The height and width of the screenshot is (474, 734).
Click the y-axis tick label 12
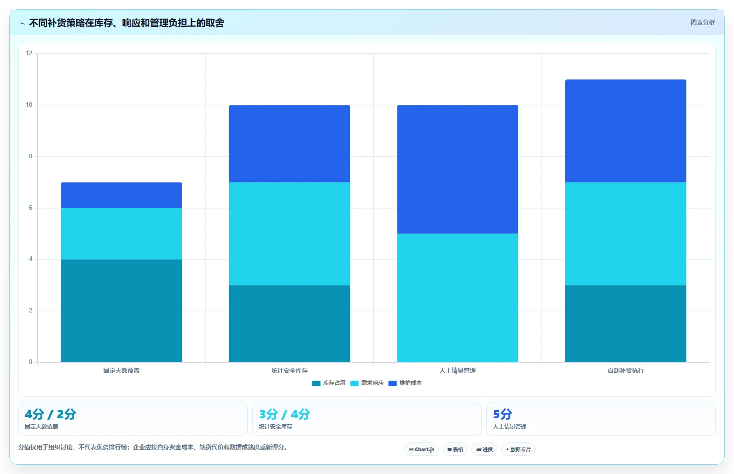(29, 53)
